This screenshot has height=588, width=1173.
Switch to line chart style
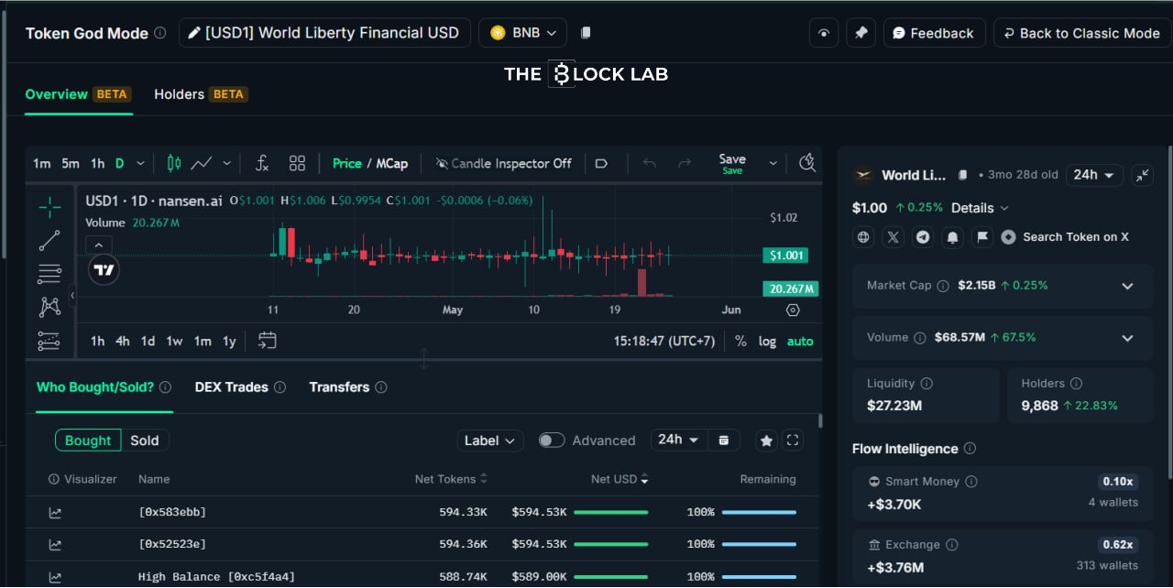[x=202, y=163]
